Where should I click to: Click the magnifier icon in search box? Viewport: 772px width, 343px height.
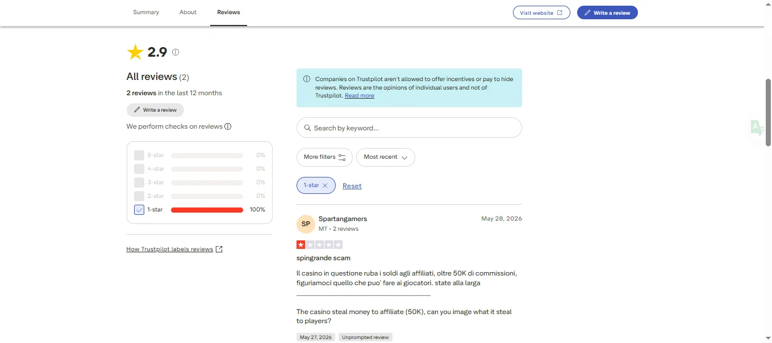point(308,128)
